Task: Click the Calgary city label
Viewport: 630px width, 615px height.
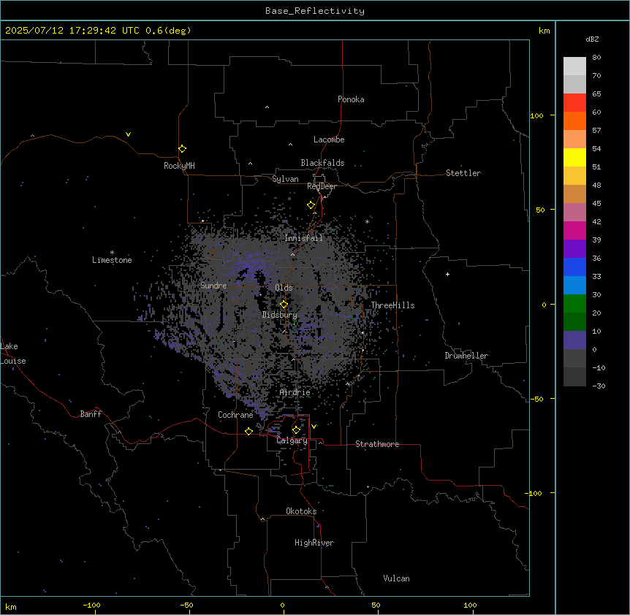Action: click(x=292, y=440)
